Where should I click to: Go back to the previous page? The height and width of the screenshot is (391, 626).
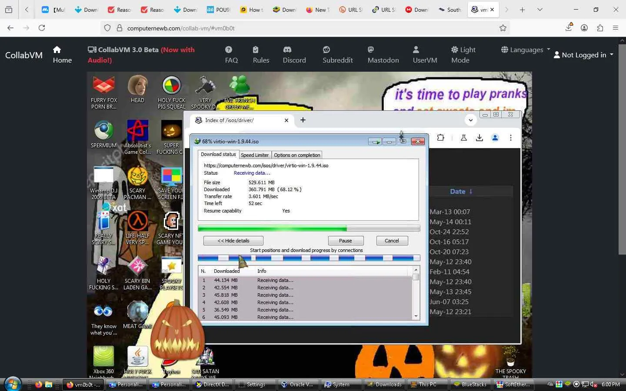pyautogui.click(x=10, y=28)
